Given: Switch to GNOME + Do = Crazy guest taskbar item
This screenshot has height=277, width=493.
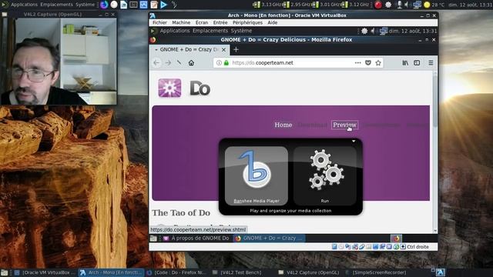Looking at the screenshot, I should coord(269,239).
